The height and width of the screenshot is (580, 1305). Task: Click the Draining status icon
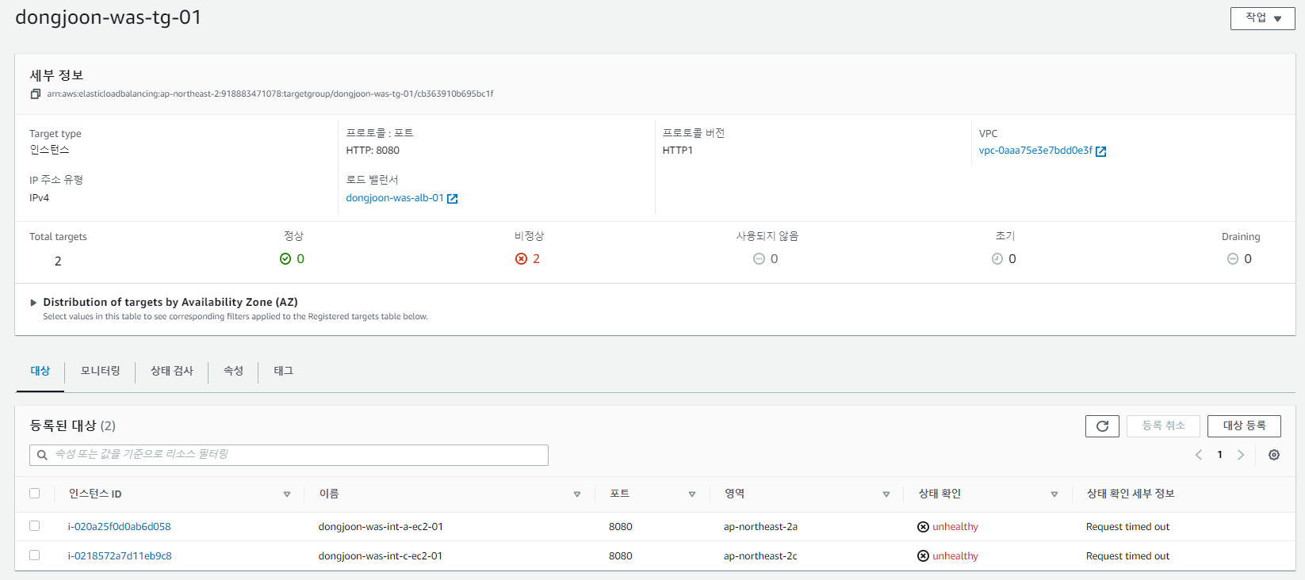click(1233, 259)
